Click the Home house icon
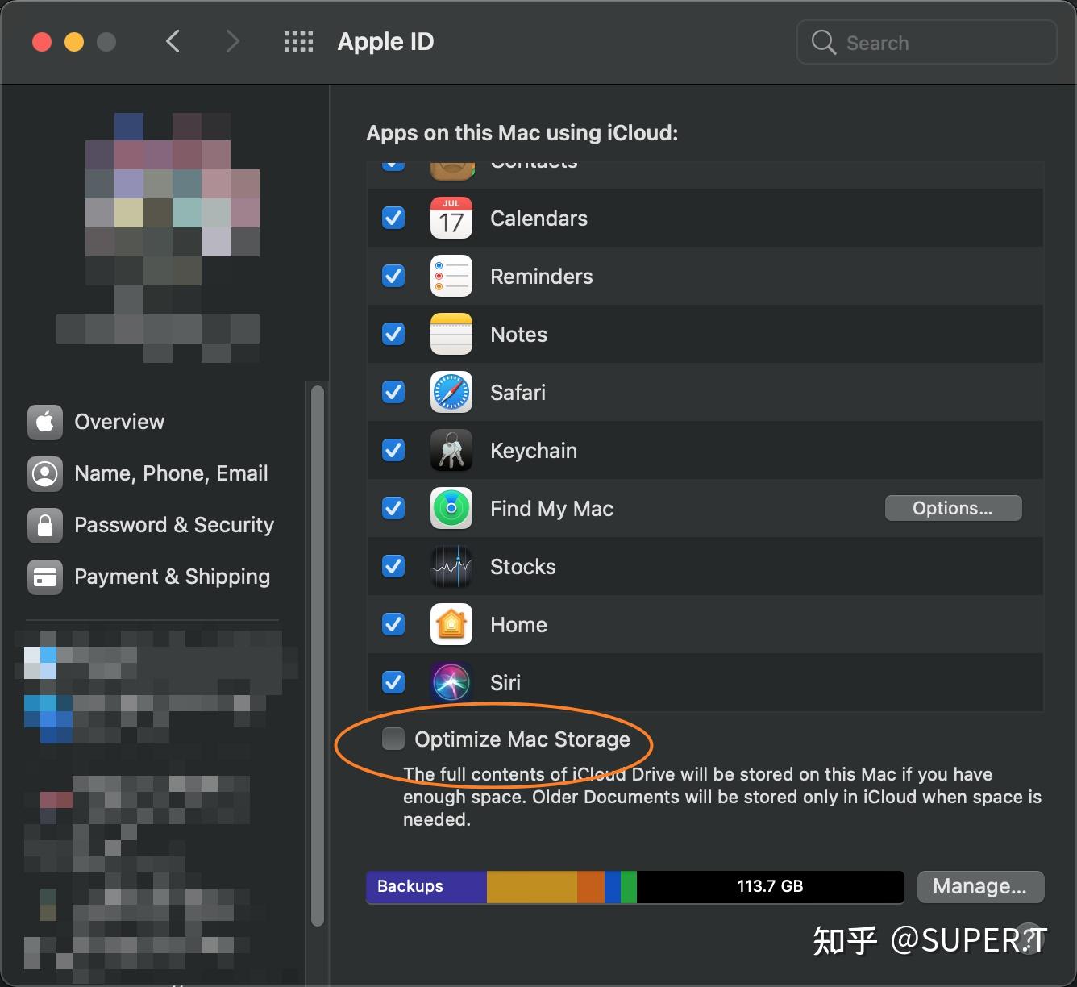This screenshot has height=987, width=1077. (451, 625)
